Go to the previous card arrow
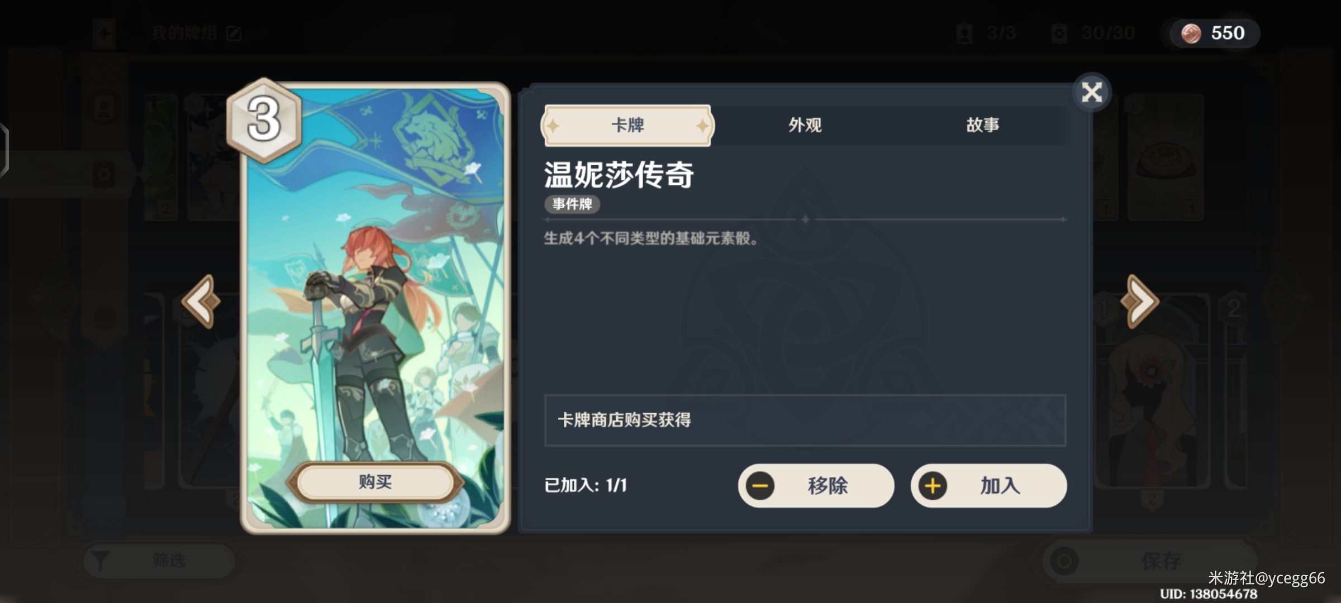This screenshot has width=1341, height=603. coord(201,301)
